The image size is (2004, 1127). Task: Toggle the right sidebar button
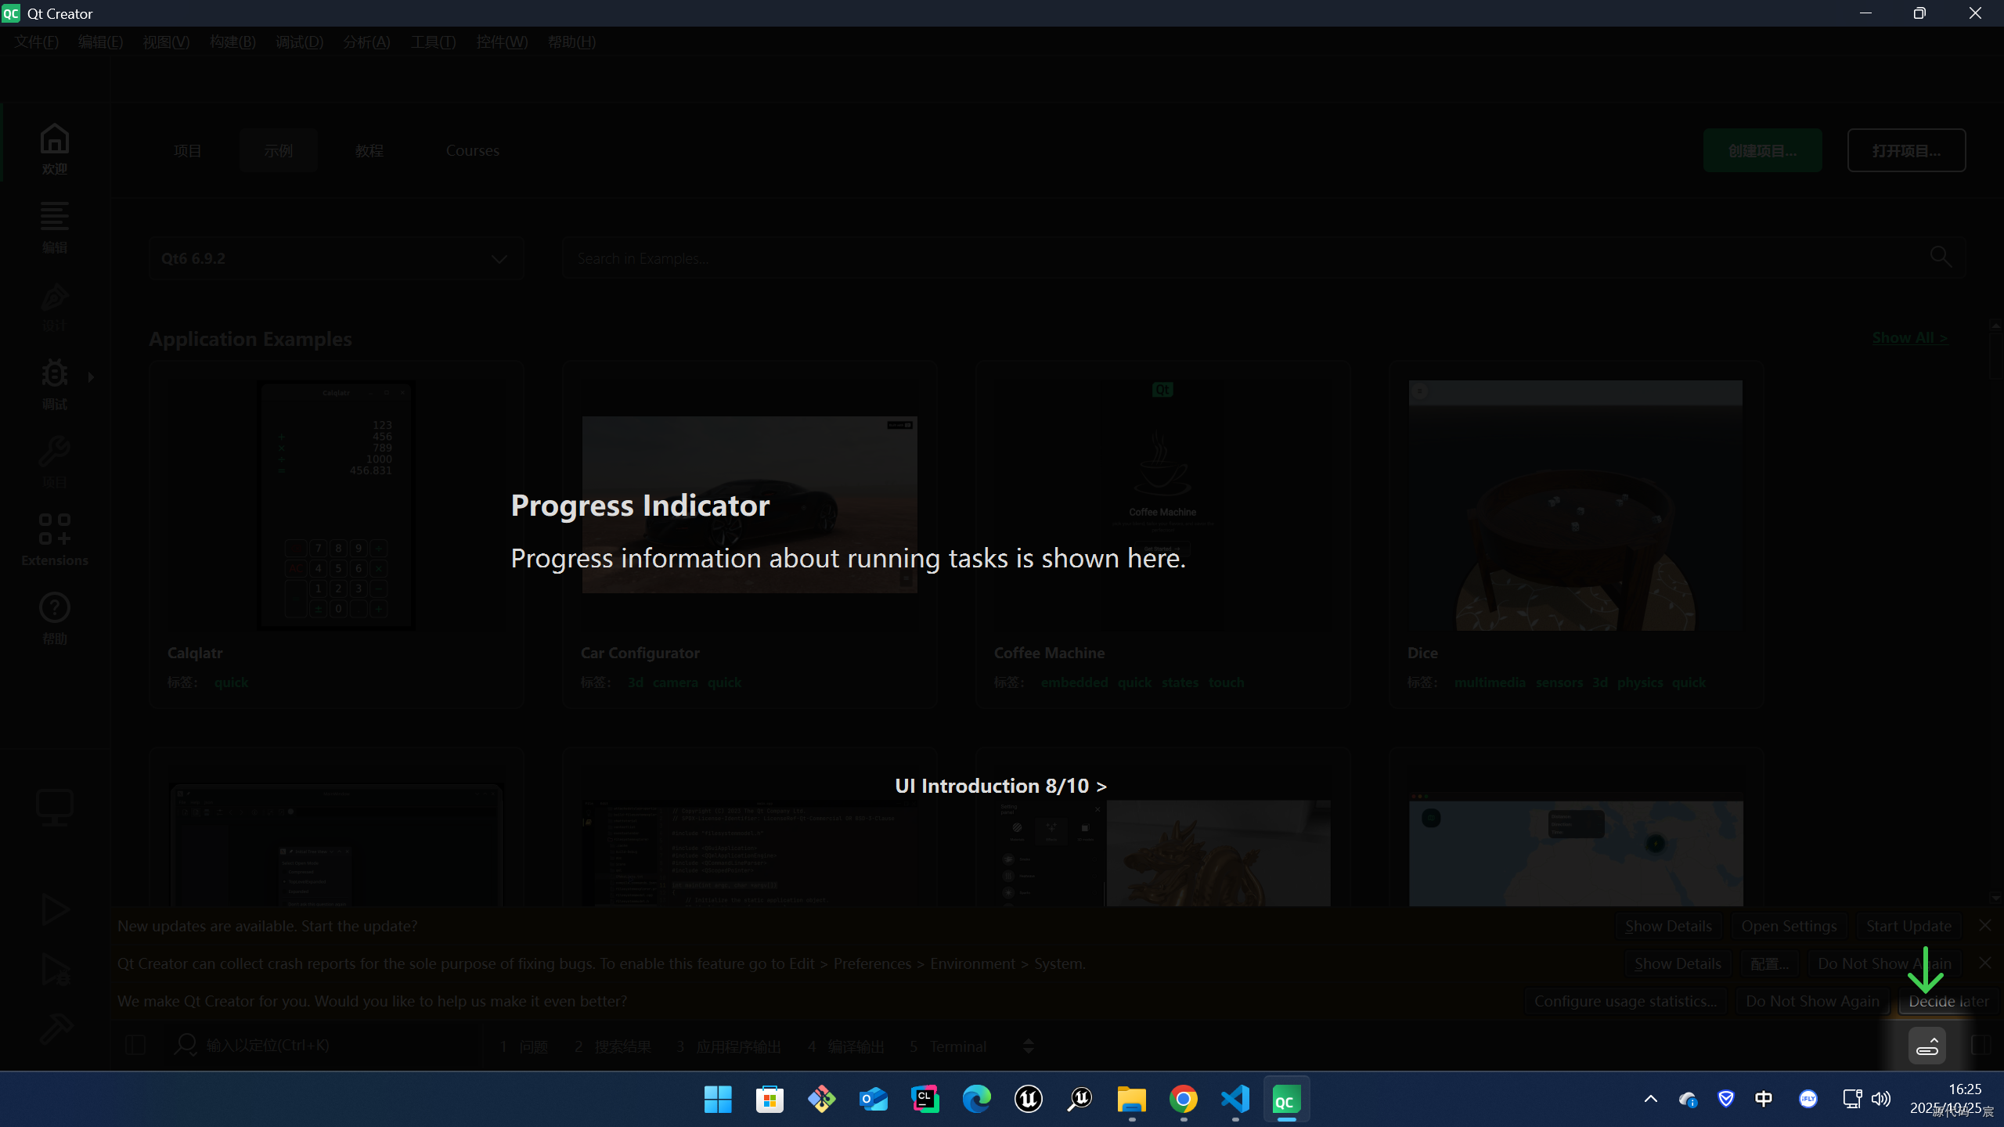(1981, 1046)
